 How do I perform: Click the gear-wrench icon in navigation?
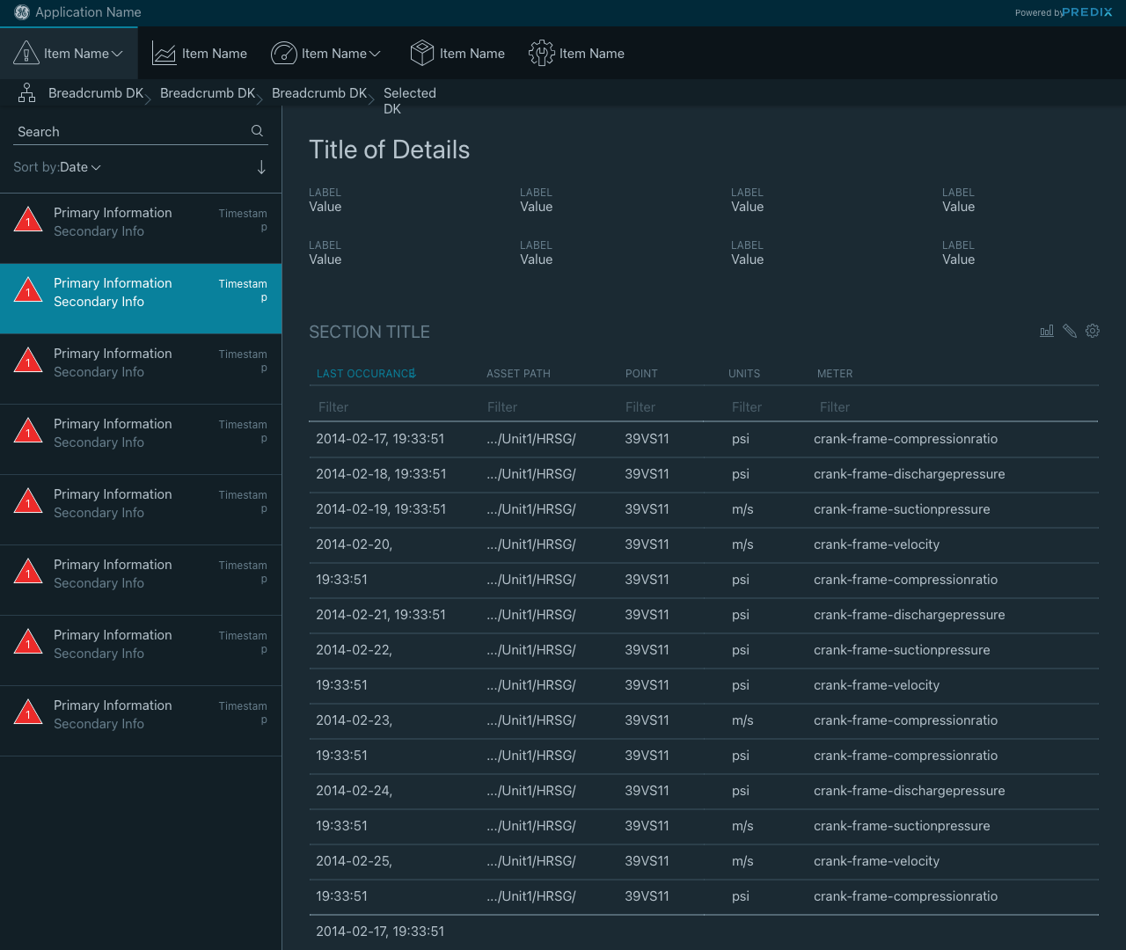click(x=541, y=54)
